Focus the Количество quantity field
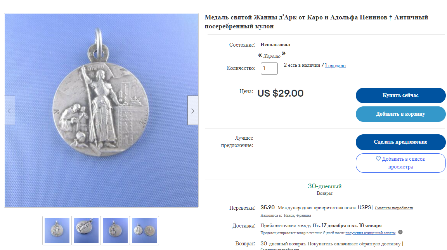The image size is (447, 250). 269,68
